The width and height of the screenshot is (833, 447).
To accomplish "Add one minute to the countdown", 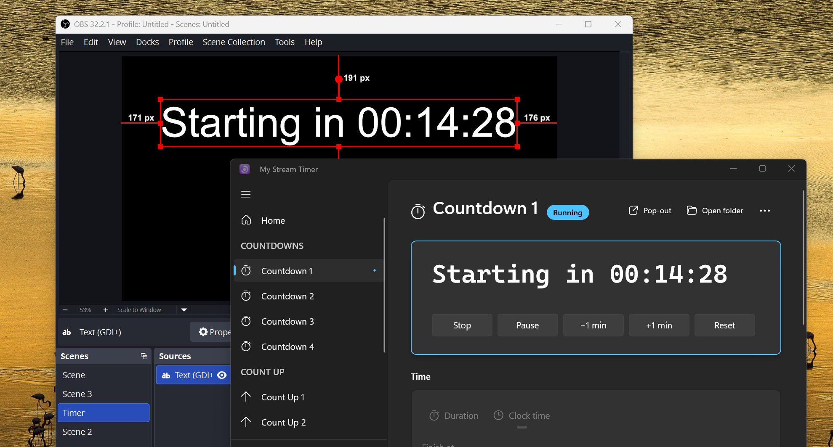I will pyautogui.click(x=659, y=325).
